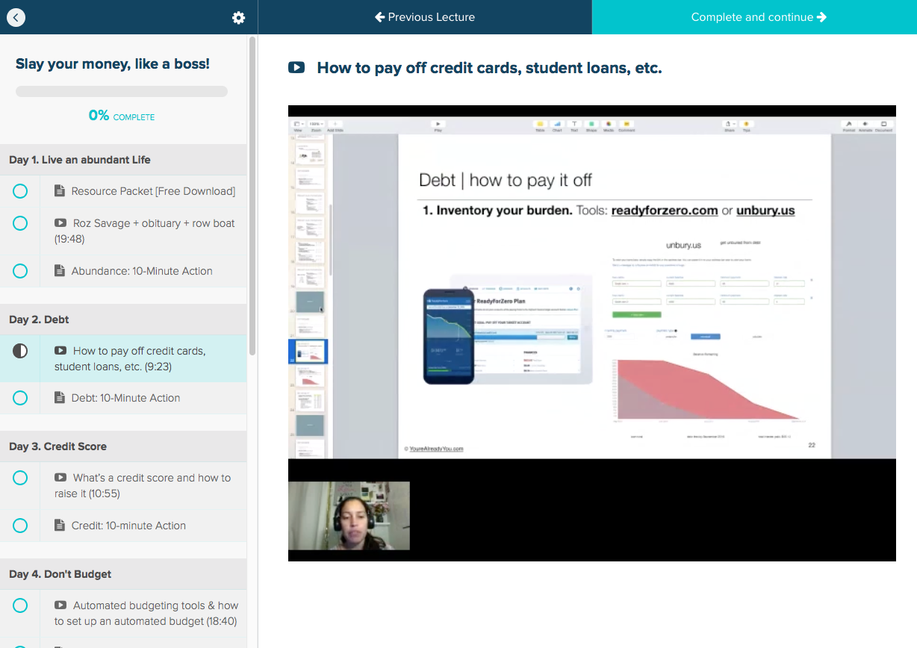
Task: Click the unbury.us link on the slide
Action: click(x=765, y=211)
